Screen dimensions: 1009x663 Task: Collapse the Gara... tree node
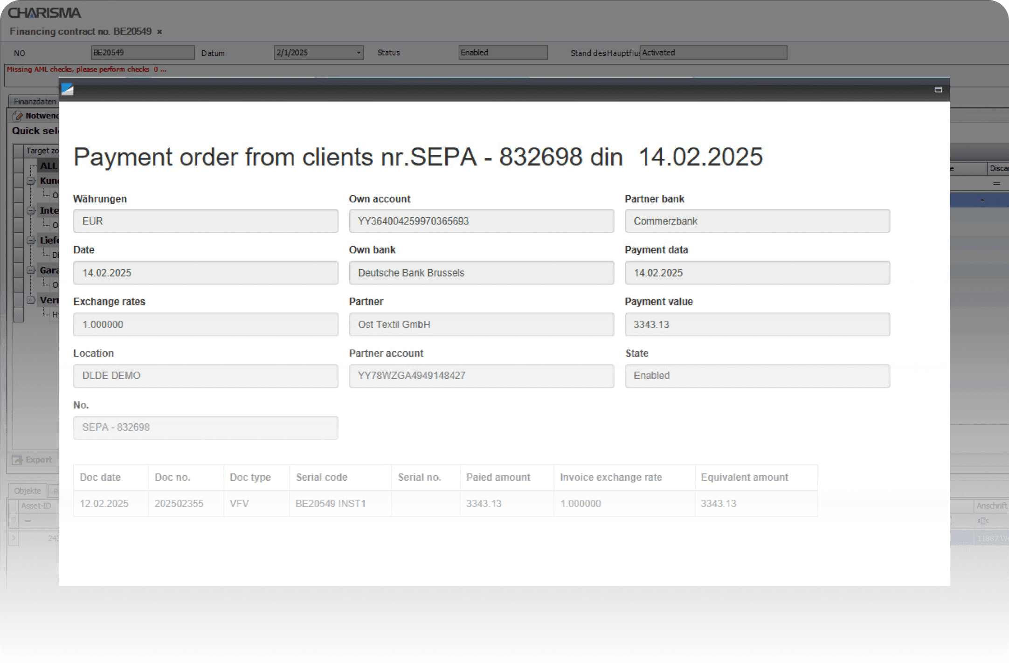coord(31,270)
